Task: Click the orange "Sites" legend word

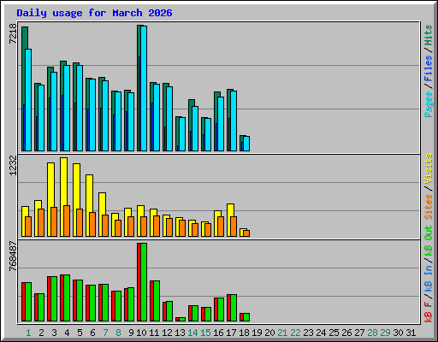Action: pyautogui.click(x=428, y=207)
